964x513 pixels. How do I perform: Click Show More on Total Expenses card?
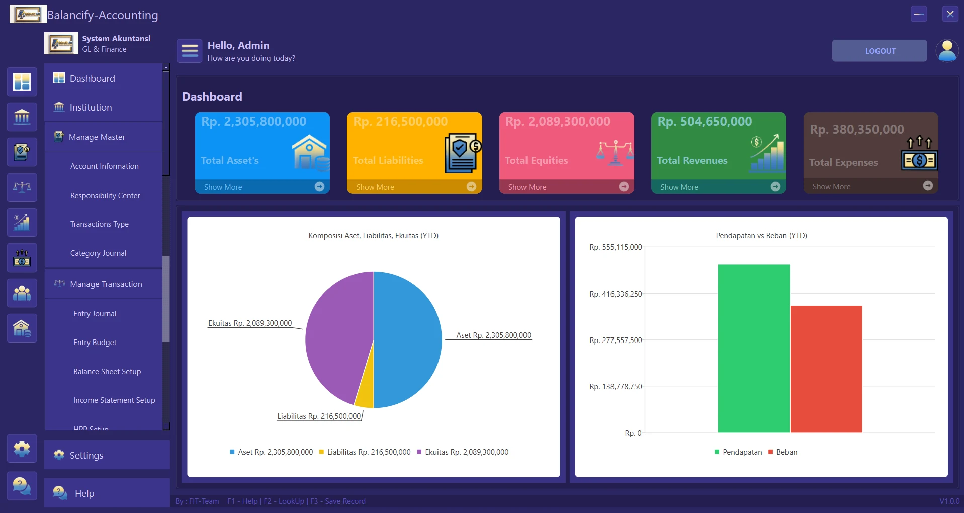click(x=831, y=187)
